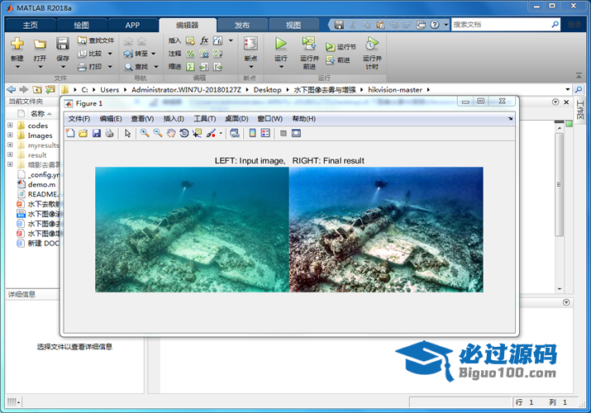591x413 pixels.
Task: Toggle the Insert Legend icon
Action: click(x=265, y=133)
